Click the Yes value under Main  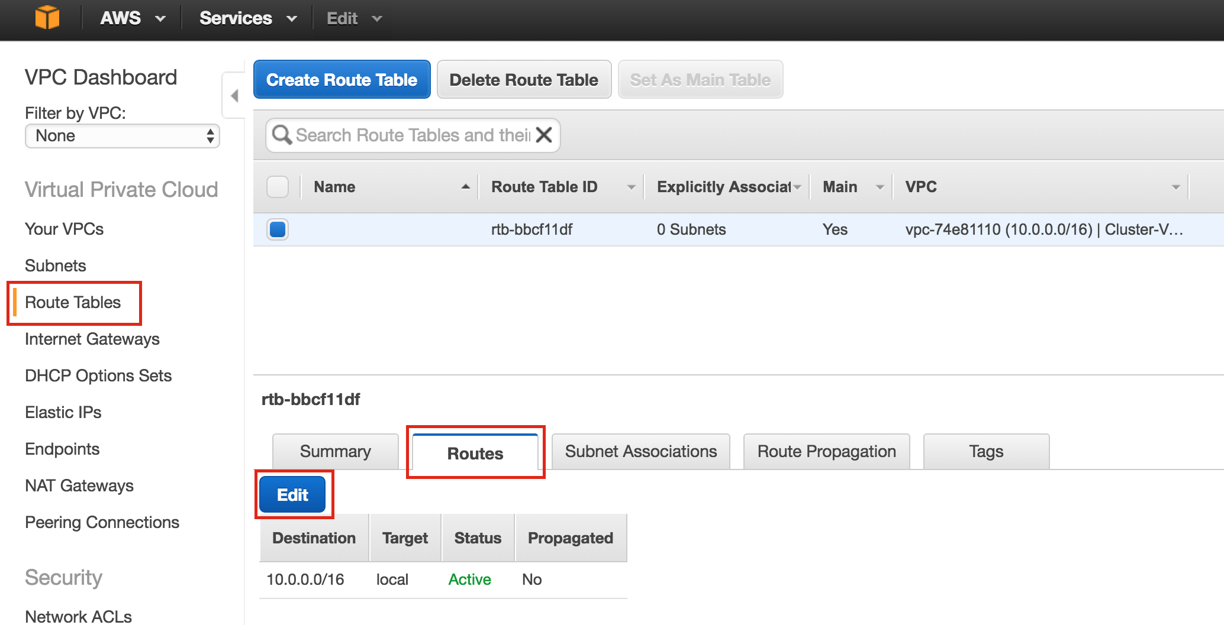click(835, 229)
